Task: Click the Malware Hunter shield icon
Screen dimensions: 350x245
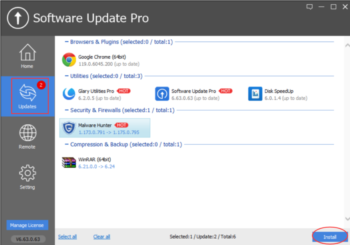Action: pyautogui.click(x=69, y=128)
